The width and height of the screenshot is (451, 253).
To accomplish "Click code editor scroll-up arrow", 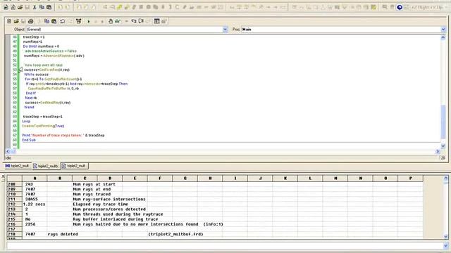I will coord(443,37).
